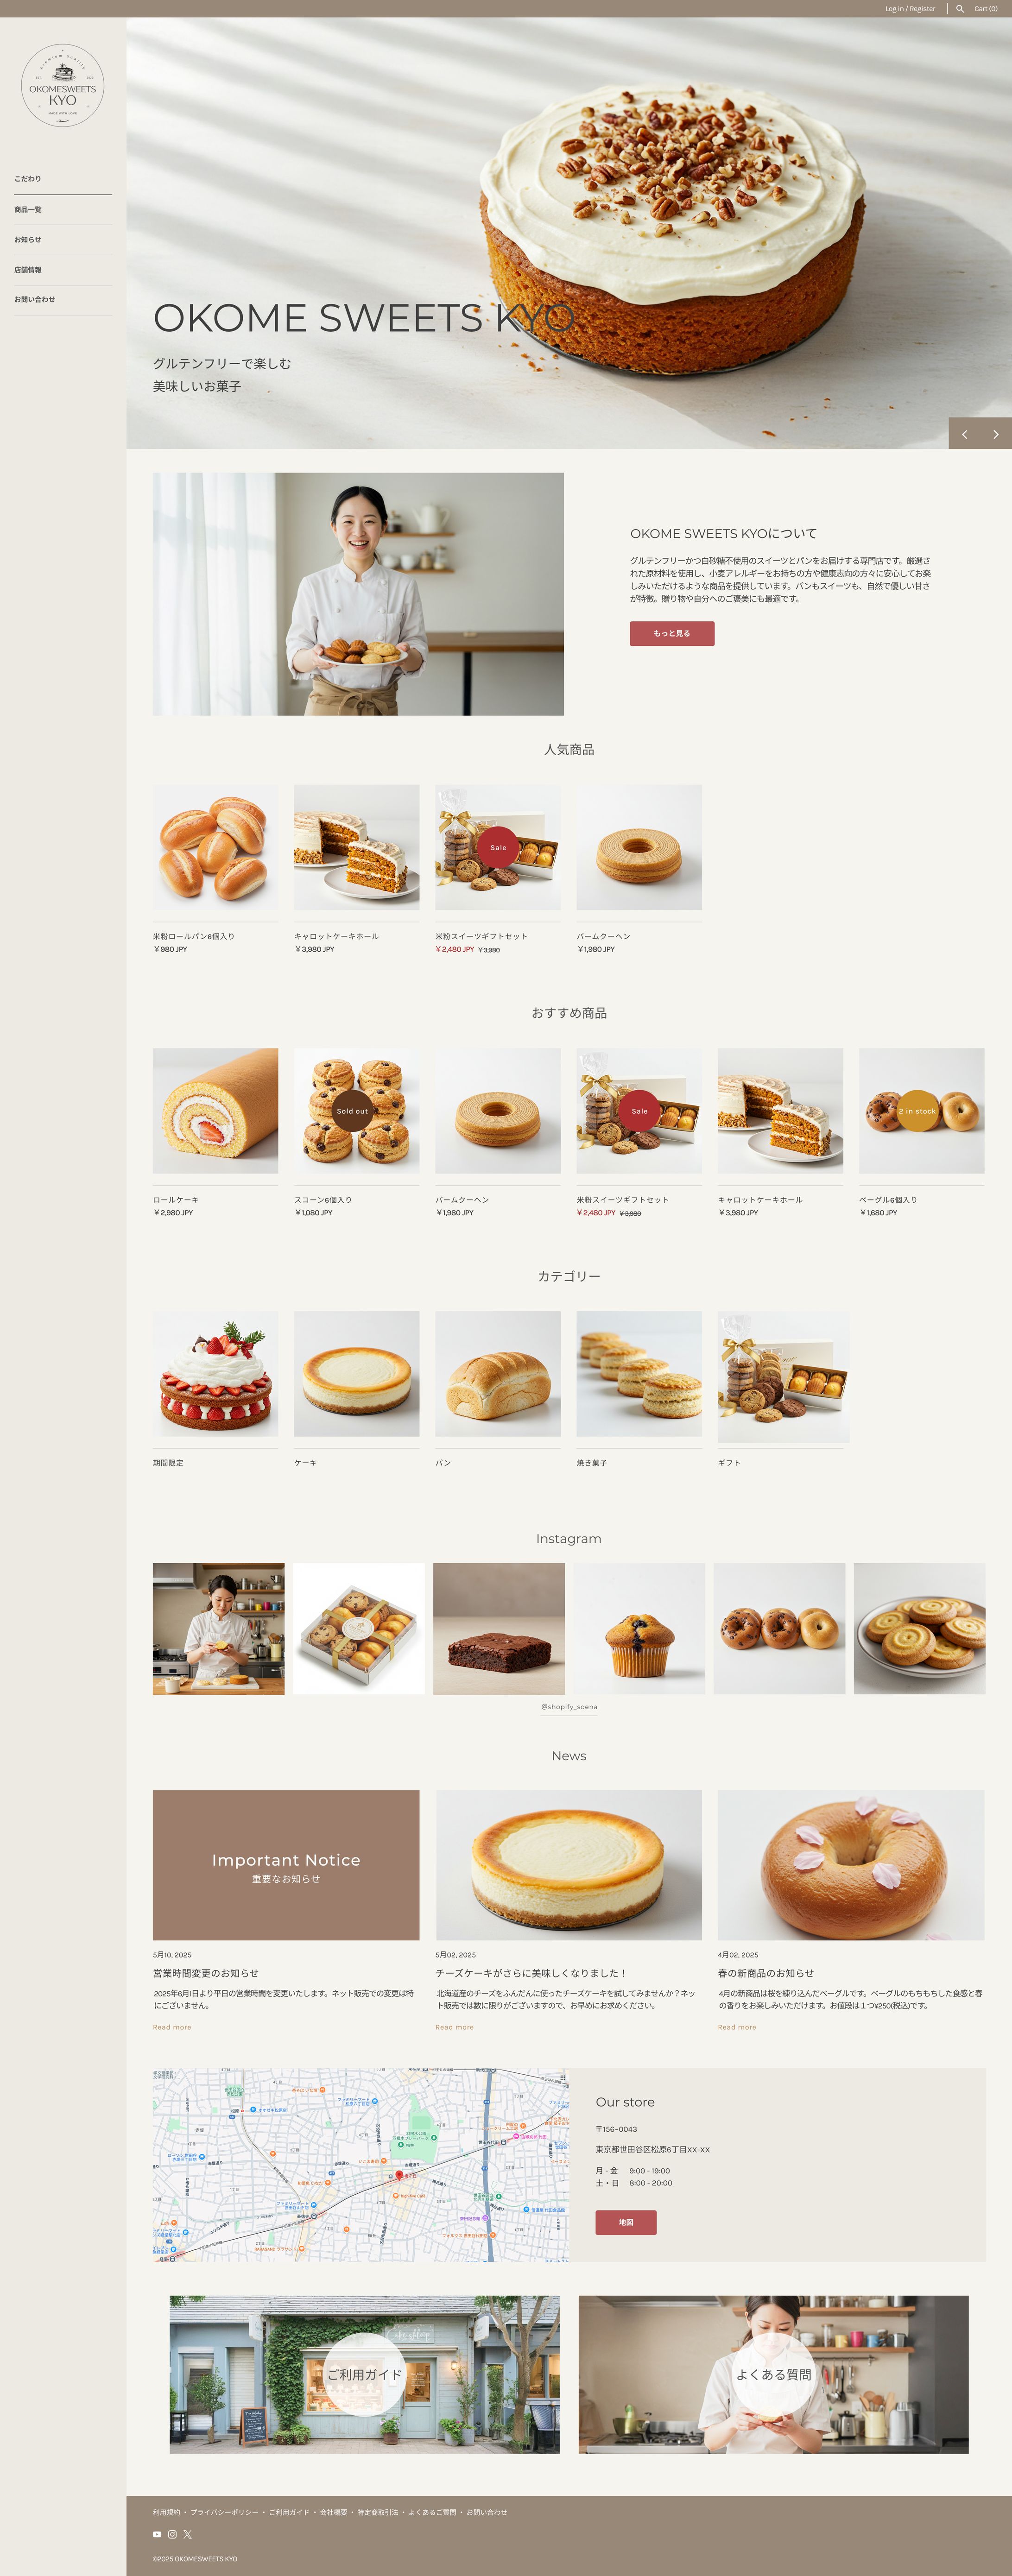The image size is (1012, 2576).
Task: Click Read more under 営業時間変更のお知らせ
Action: pos(172,2027)
